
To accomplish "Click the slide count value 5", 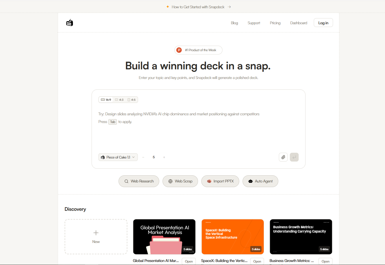I will [154, 157].
